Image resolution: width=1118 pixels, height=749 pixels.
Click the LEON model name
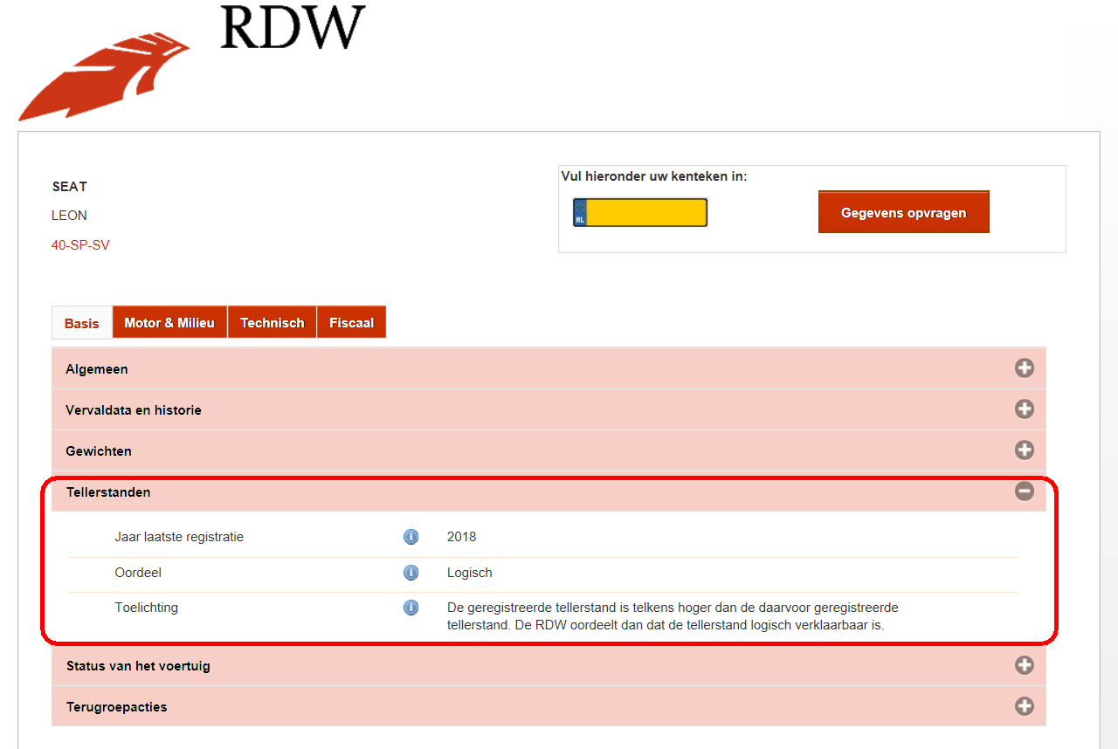(x=69, y=216)
